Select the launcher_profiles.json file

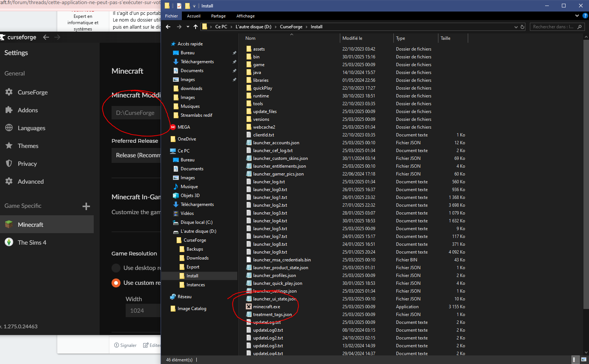click(x=274, y=276)
